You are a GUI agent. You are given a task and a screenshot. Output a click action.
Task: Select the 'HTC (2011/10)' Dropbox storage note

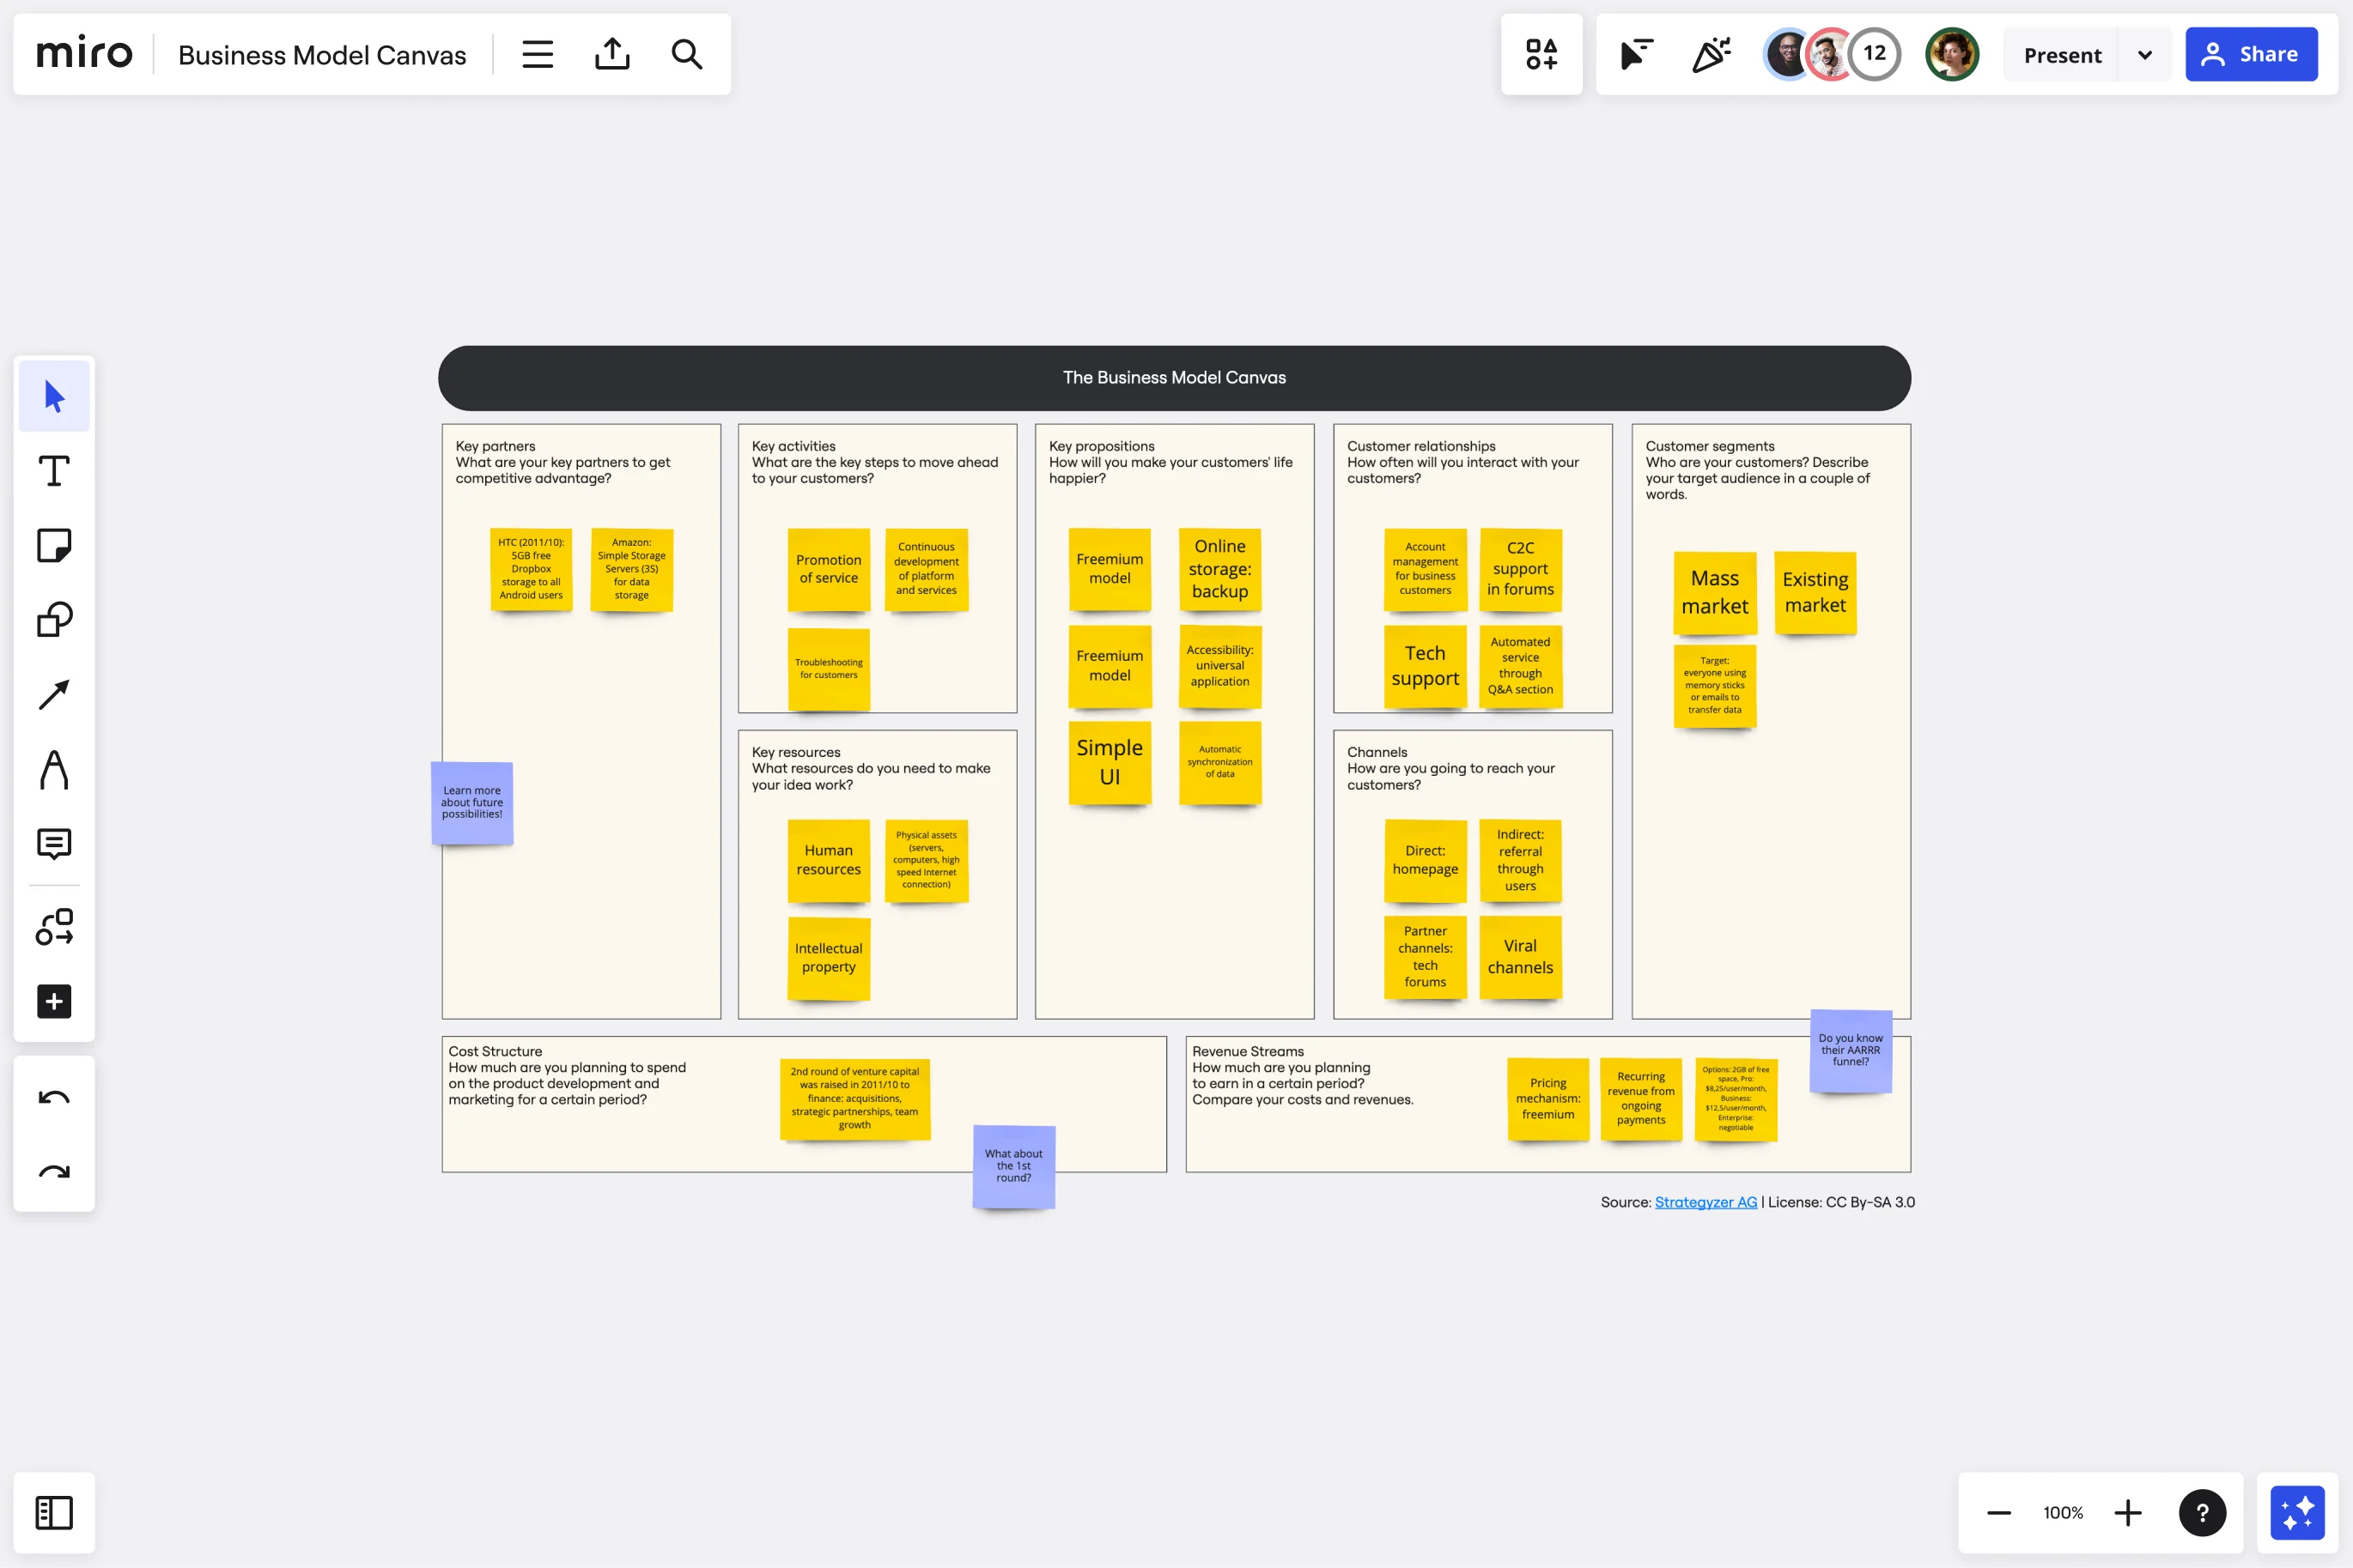[x=532, y=569]
